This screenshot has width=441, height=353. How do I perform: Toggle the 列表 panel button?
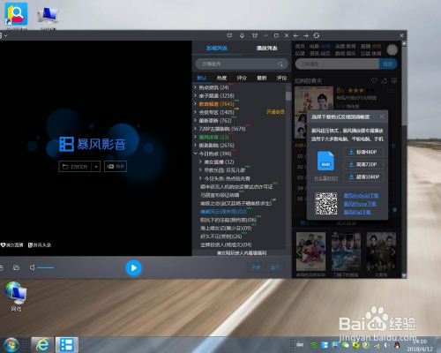coord(256,267)
